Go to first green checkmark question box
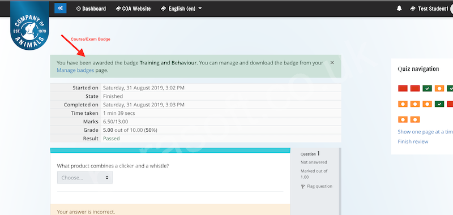Viewport: 453px width, 215px height. pos(427,89)
